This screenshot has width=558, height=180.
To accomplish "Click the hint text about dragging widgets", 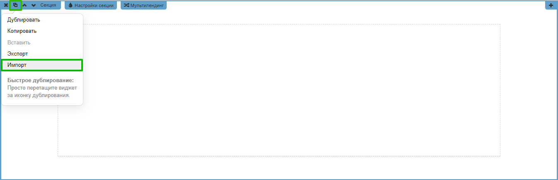I will pos(42,91).
